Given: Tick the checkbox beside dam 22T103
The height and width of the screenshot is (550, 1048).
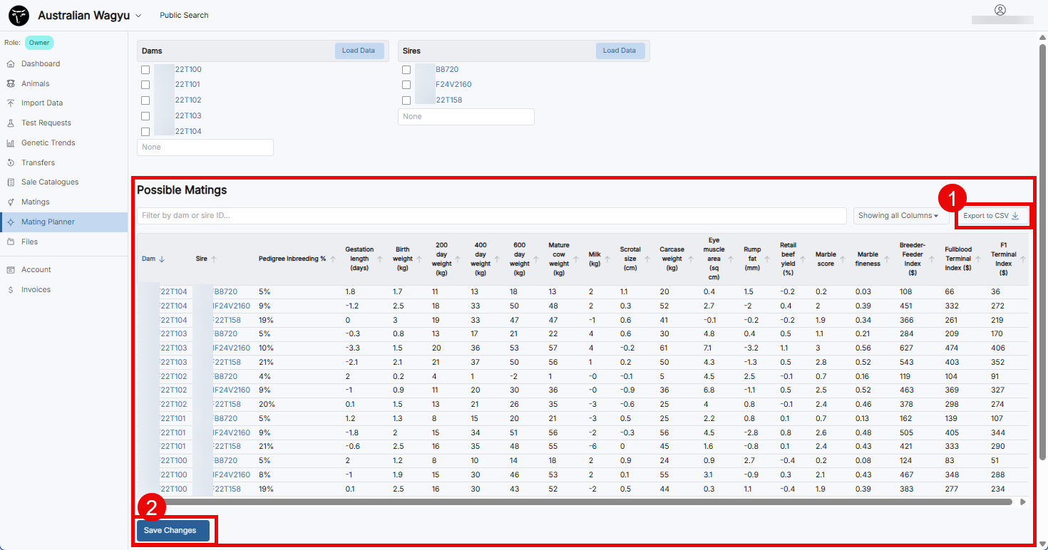Looking at the screenshot, I should click(145, 115).
